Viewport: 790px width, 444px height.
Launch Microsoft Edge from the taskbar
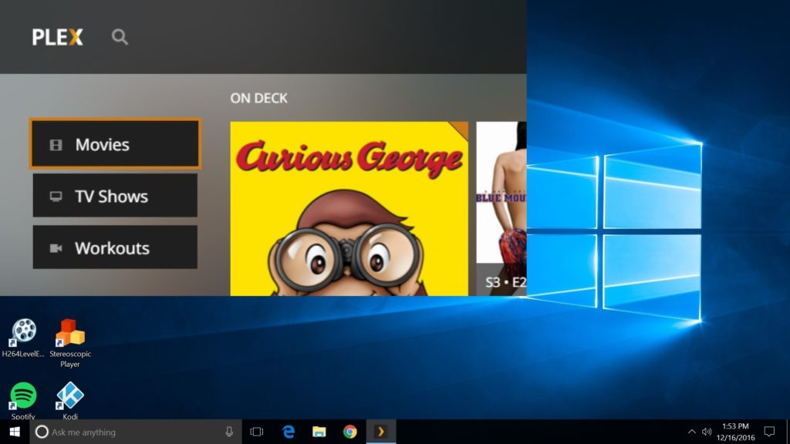click(289, 432)
